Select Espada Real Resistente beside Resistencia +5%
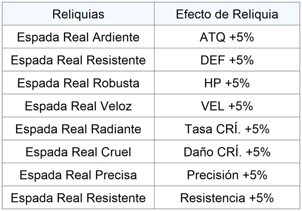Image resolution: width=302 pixels, height=211 pixels. (78, 198)
